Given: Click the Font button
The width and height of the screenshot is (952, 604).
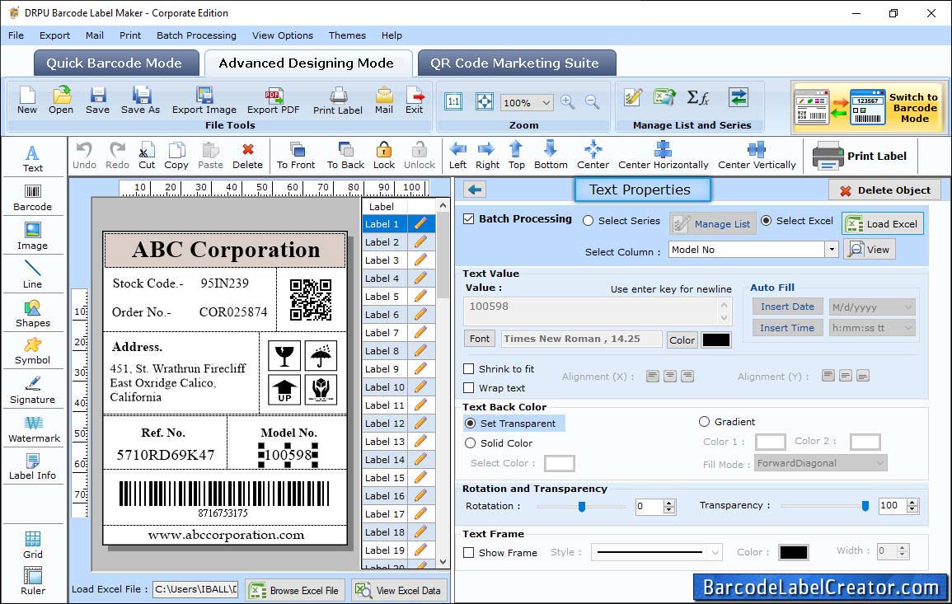Looking at the screenshot, I should click(480, 339).
